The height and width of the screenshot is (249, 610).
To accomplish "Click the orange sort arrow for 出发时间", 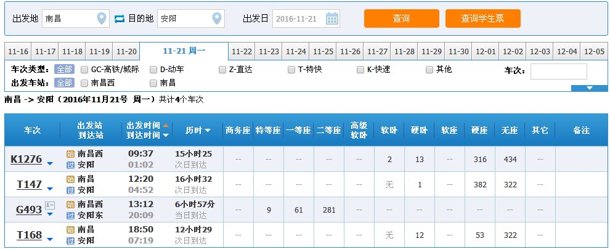I will [166, 126].
